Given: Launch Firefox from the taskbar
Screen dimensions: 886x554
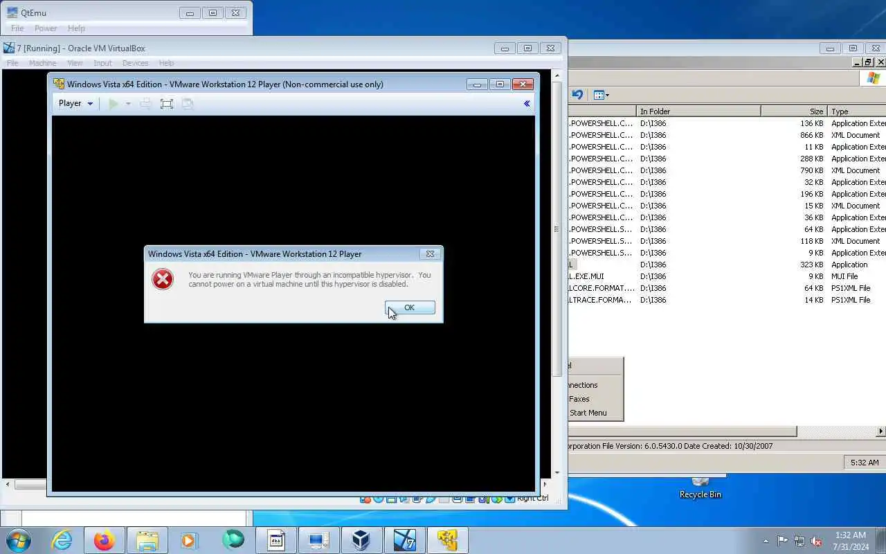Looking at the screenshot, I should [x=105, y=540].
